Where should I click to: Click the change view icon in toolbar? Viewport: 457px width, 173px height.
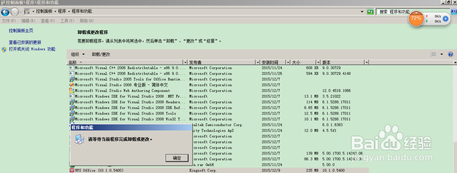(x=433, y=54)
